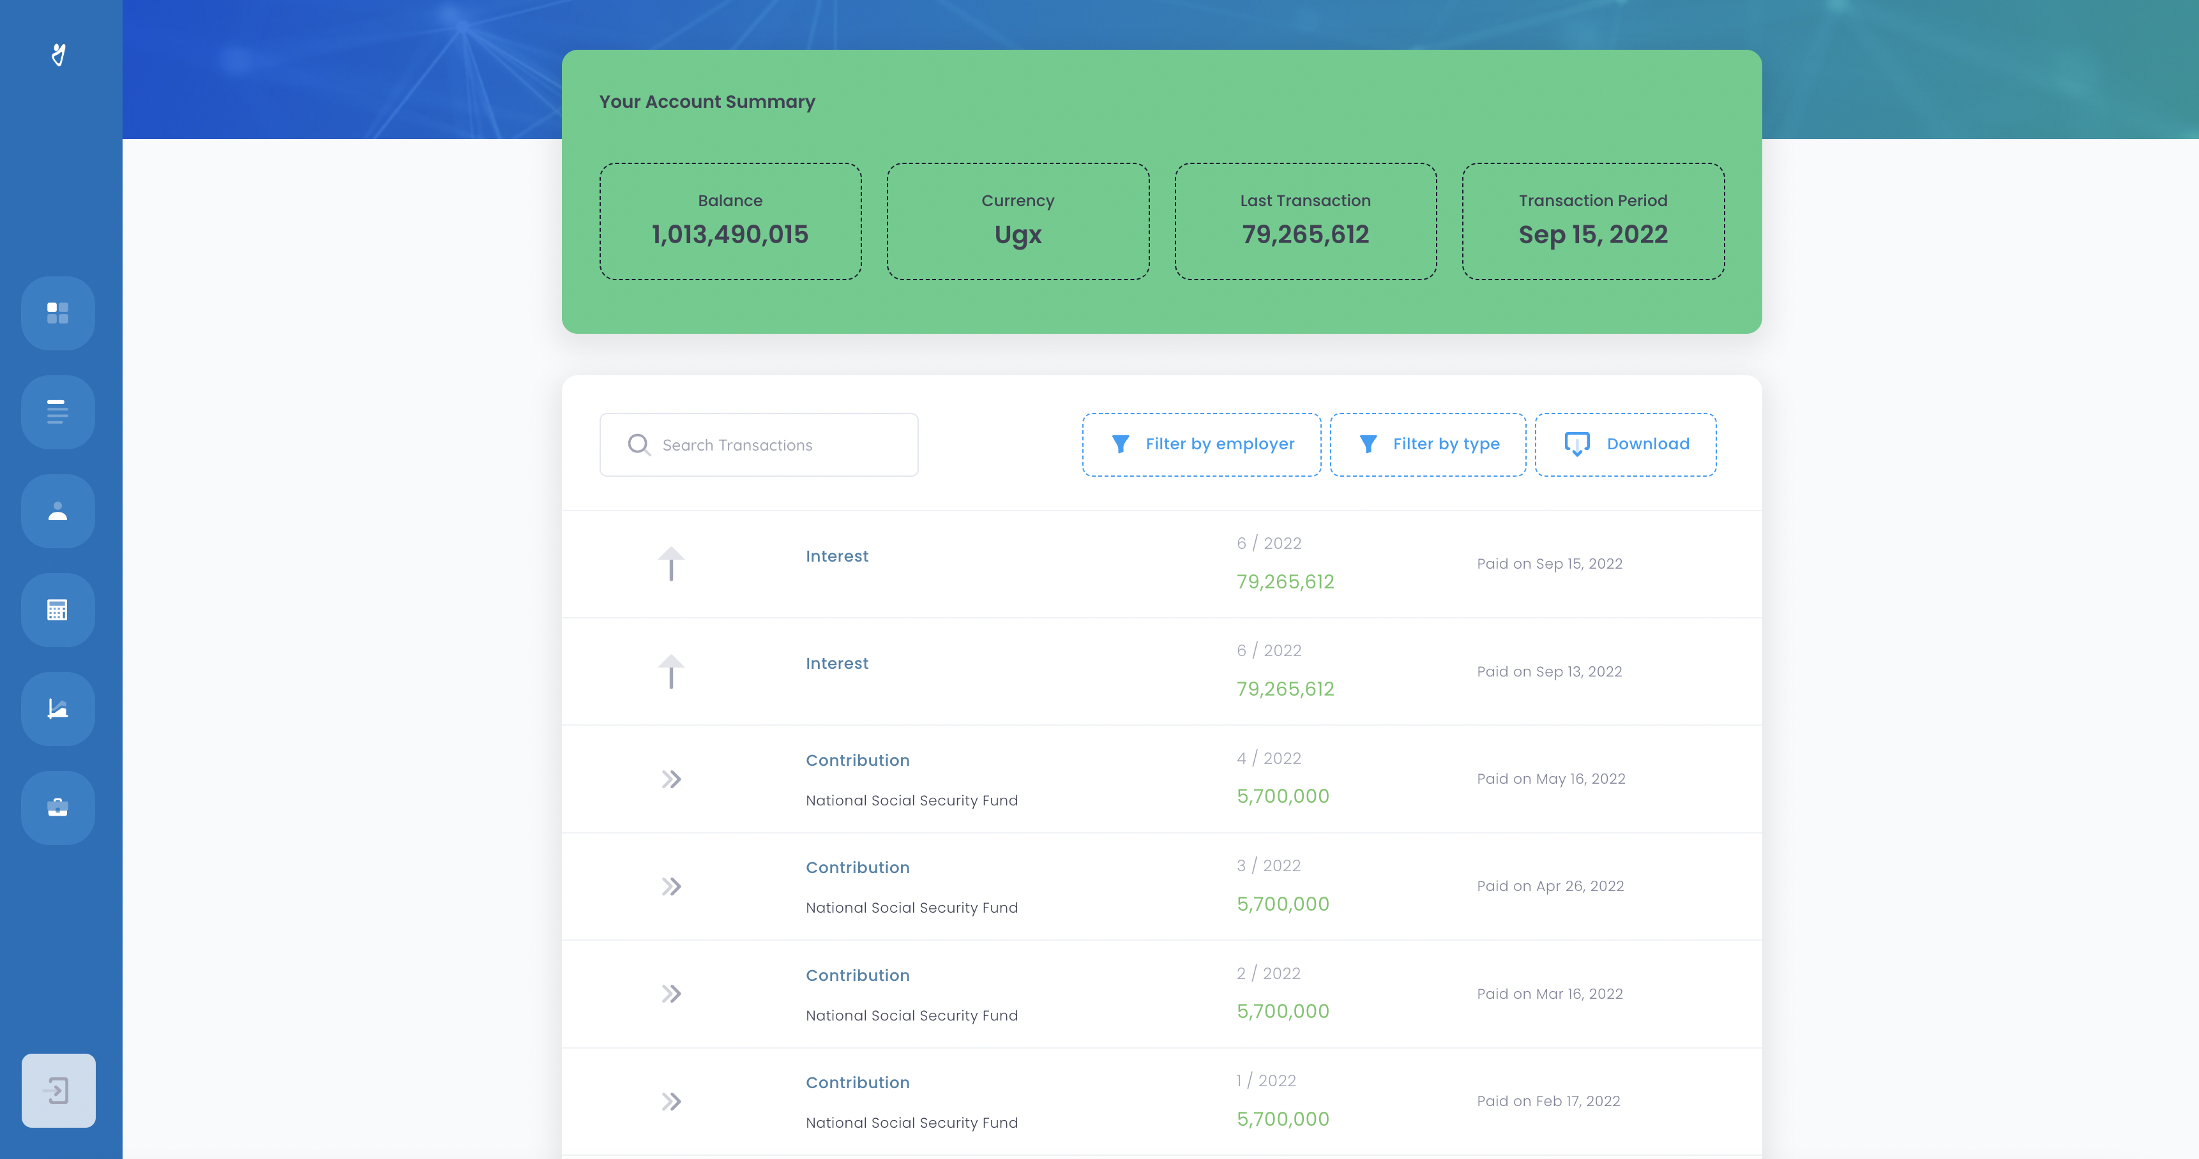Image resolution: width=2199 pixels, height=1159 pixels.
Task: Click the Interest entry paid Sep 15
Action: tap(836, 556)
